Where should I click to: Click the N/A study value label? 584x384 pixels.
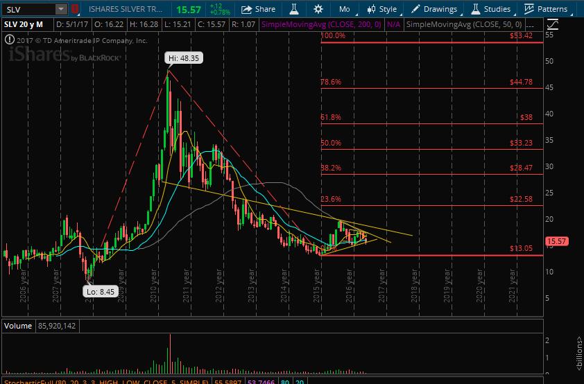(393, 24)
